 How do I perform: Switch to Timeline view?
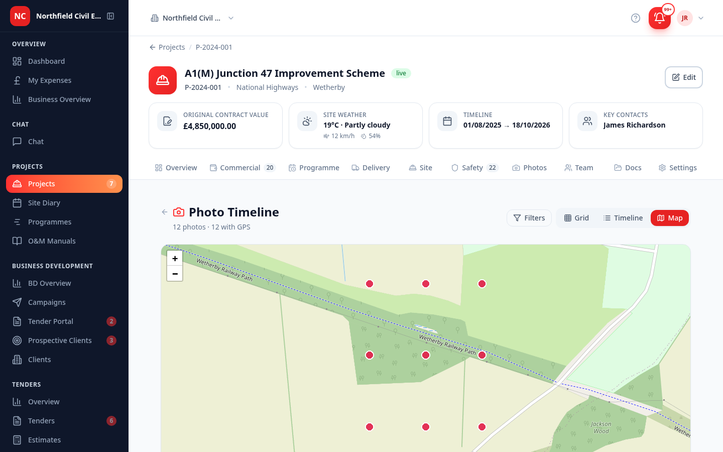tap(623, 218)
